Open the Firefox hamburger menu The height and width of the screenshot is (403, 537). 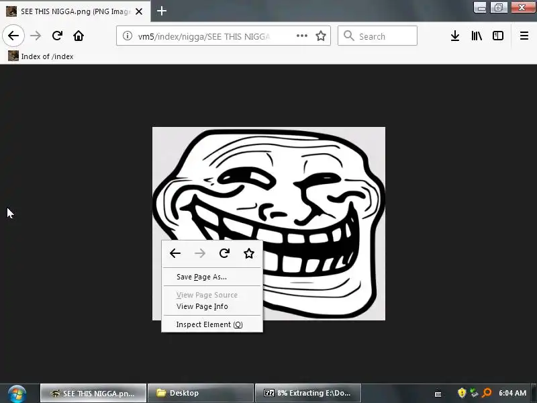524,36
